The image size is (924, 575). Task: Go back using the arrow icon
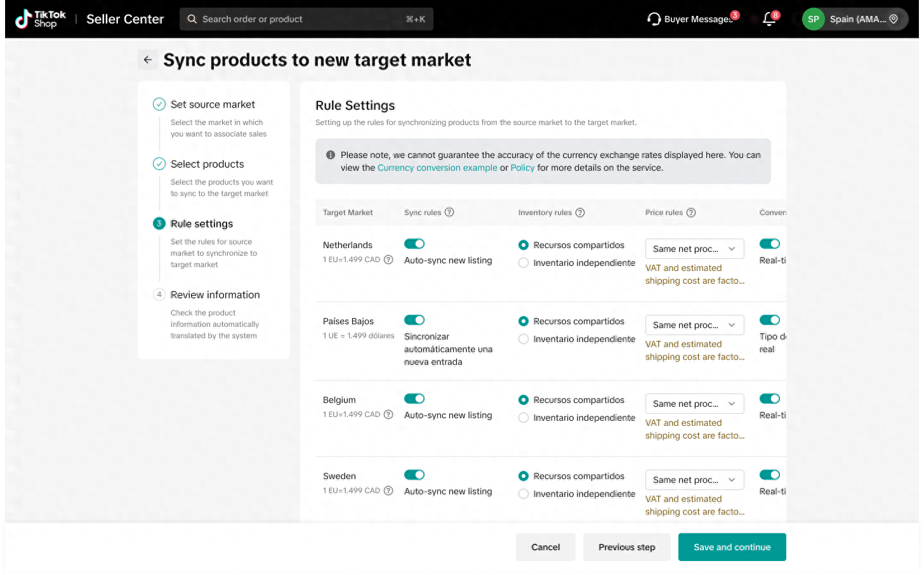coord(148,60)
